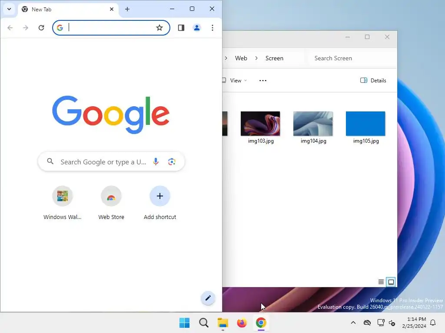Open muted volume tray icon
The height and width of the screenshot is (333, 445).
tap(392, 323)
